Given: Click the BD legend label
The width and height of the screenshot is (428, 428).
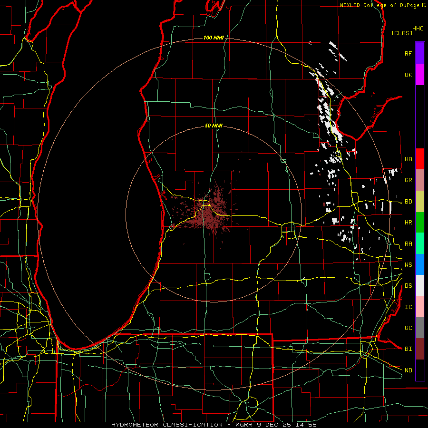Looking at the screenshot, I should pyautogui.click(x=408, y=202).
